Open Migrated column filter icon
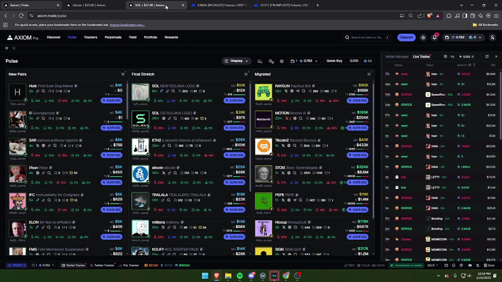 coord(369,74)
